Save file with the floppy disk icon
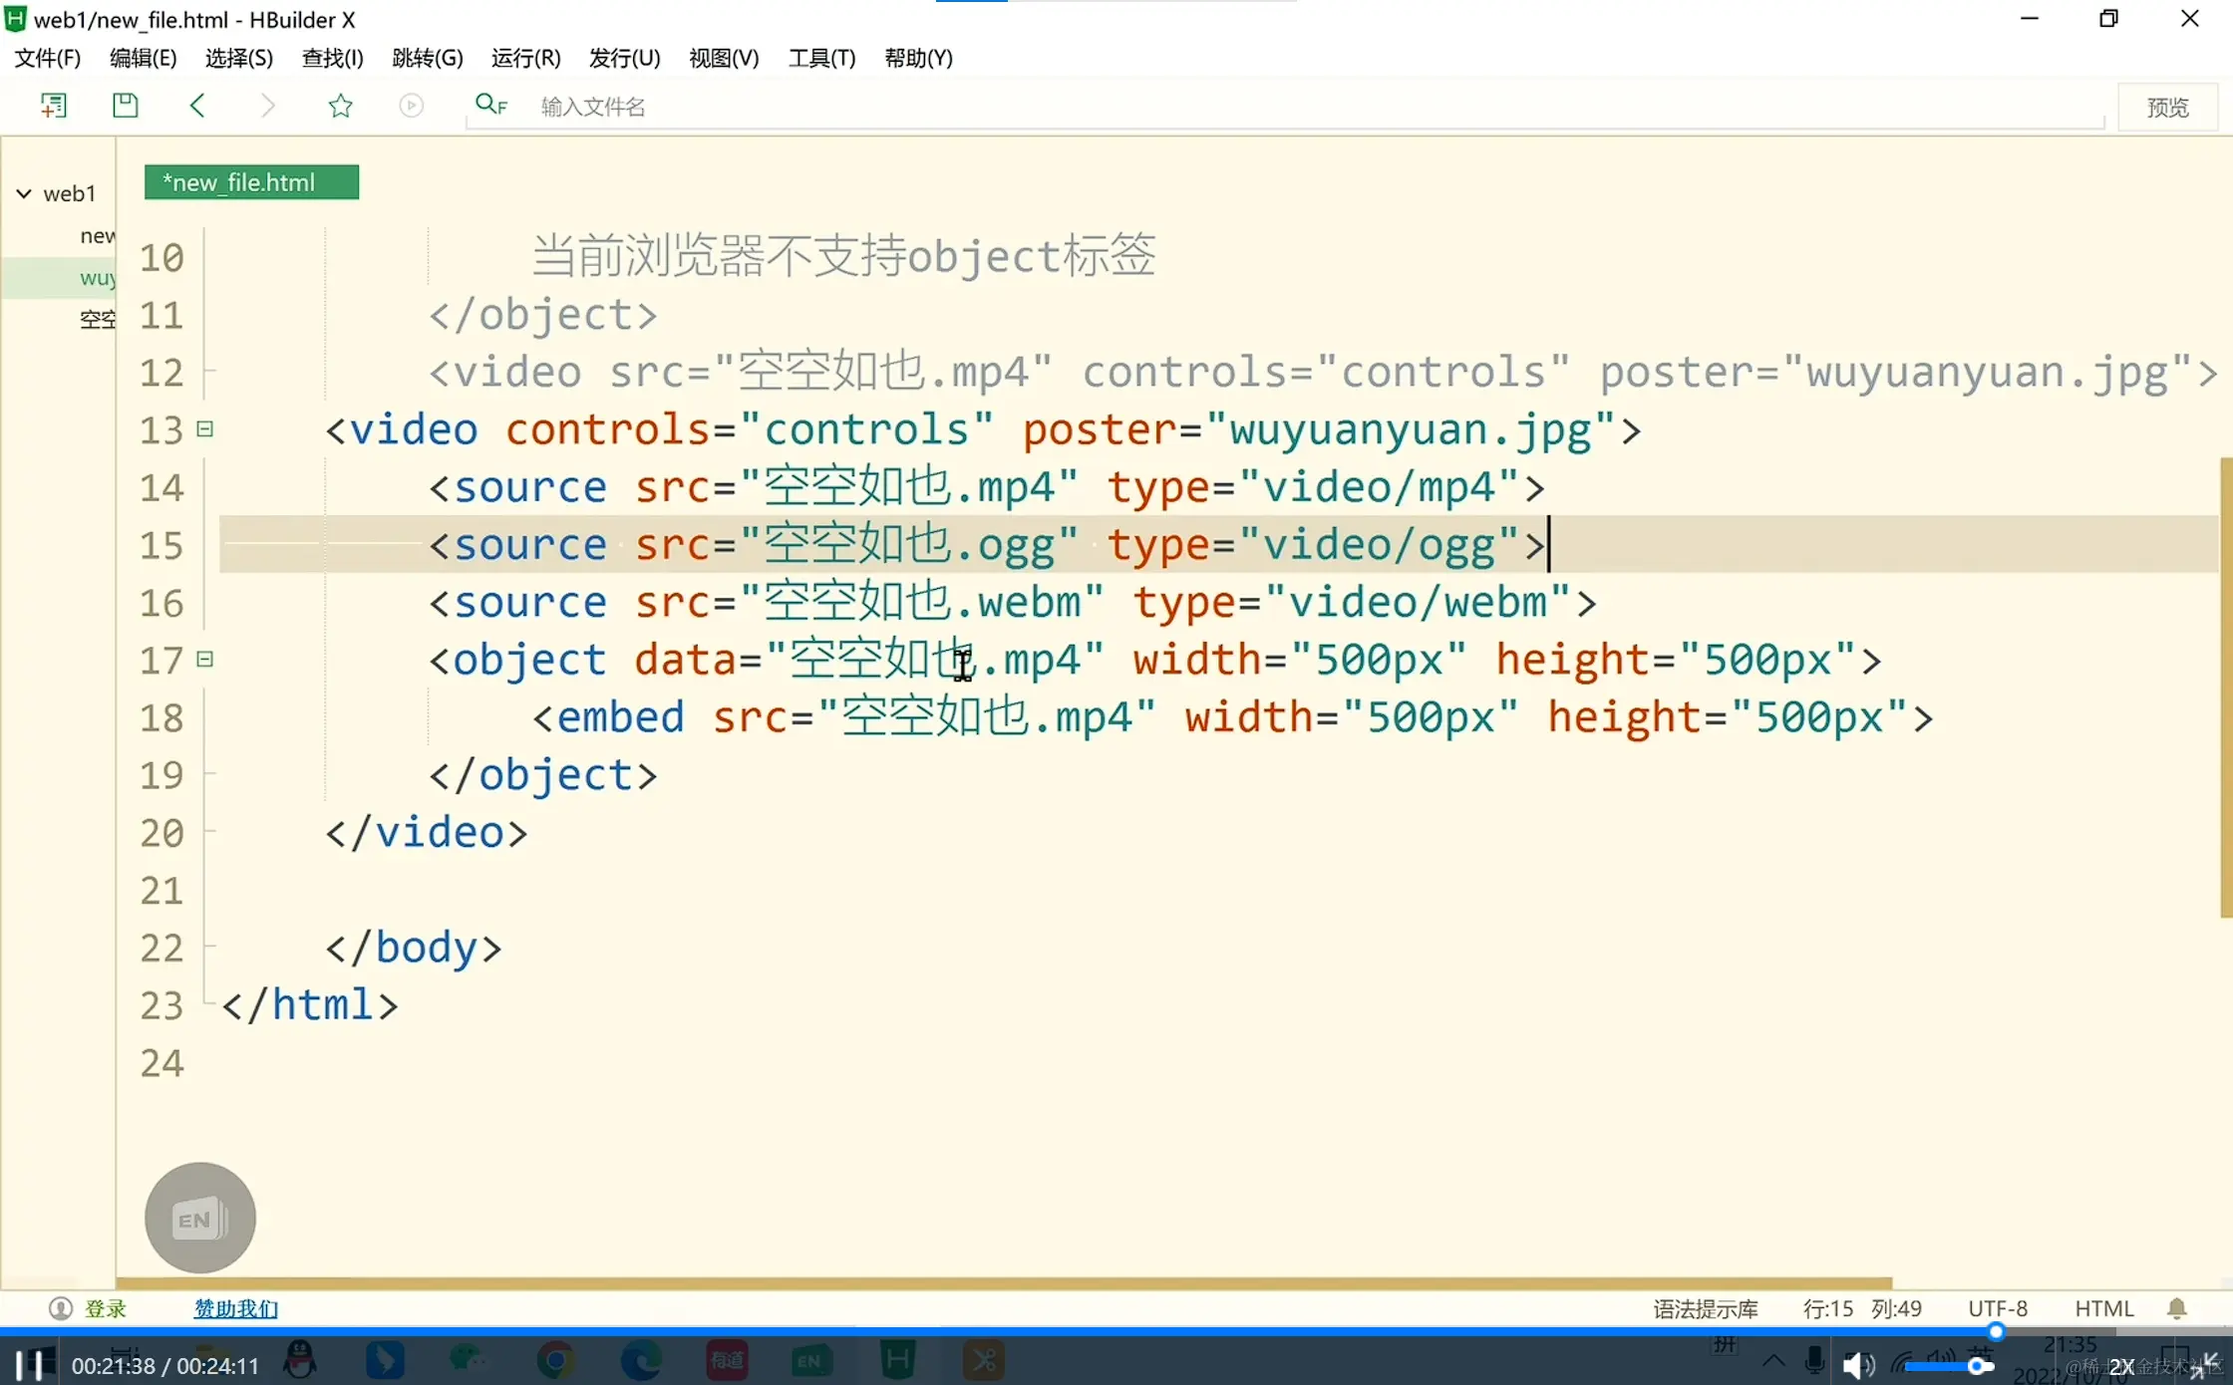Screen dimensions: 2233x1385 [x=125, y=106]
